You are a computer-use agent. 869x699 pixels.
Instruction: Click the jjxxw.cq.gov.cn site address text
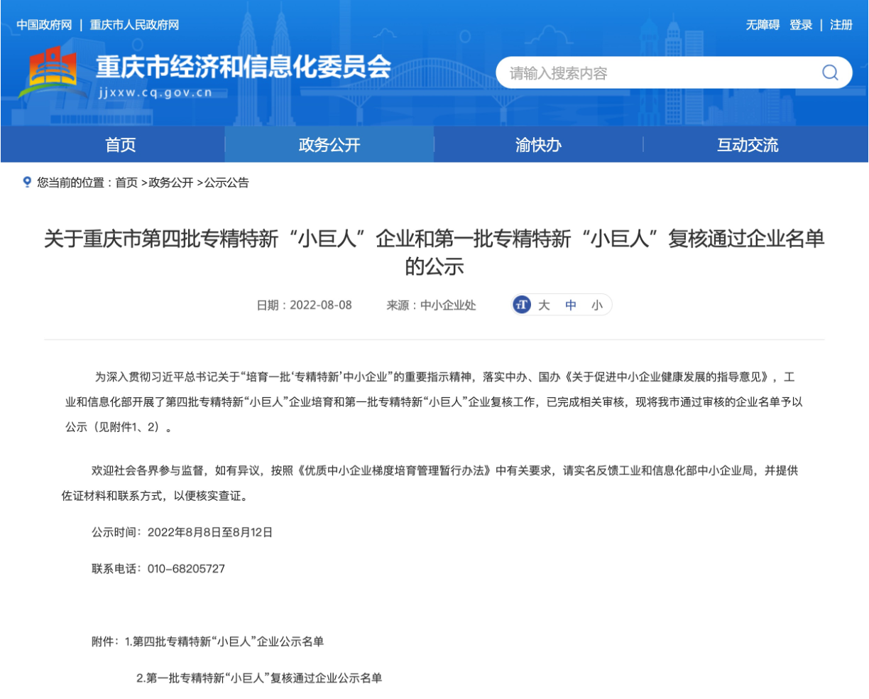[155, 92]
